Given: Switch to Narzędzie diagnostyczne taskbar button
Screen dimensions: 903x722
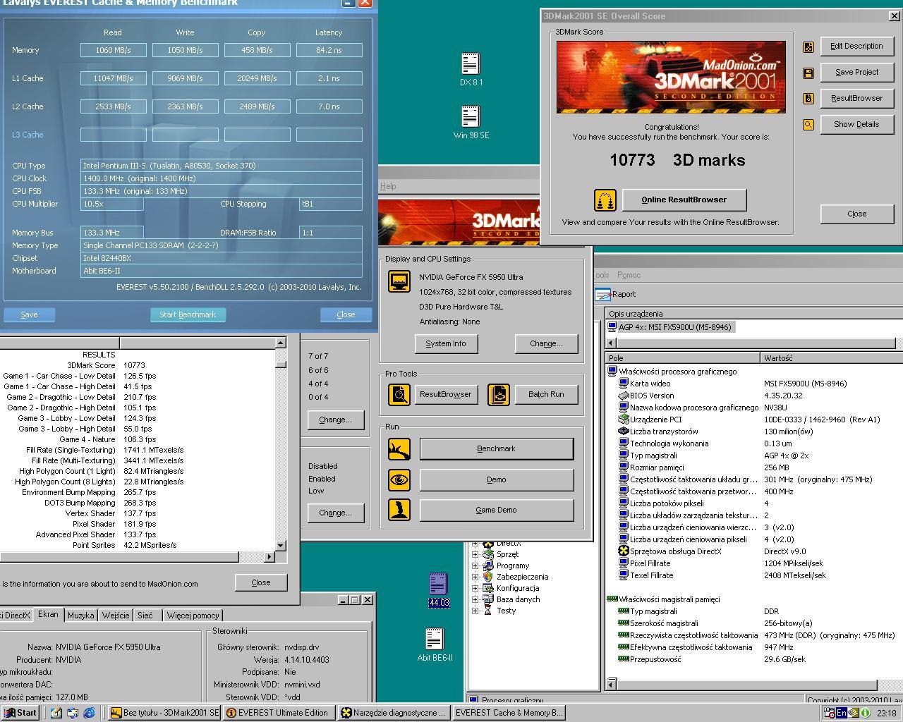Looking at the screenshot, I should click(x=393, y=713).
